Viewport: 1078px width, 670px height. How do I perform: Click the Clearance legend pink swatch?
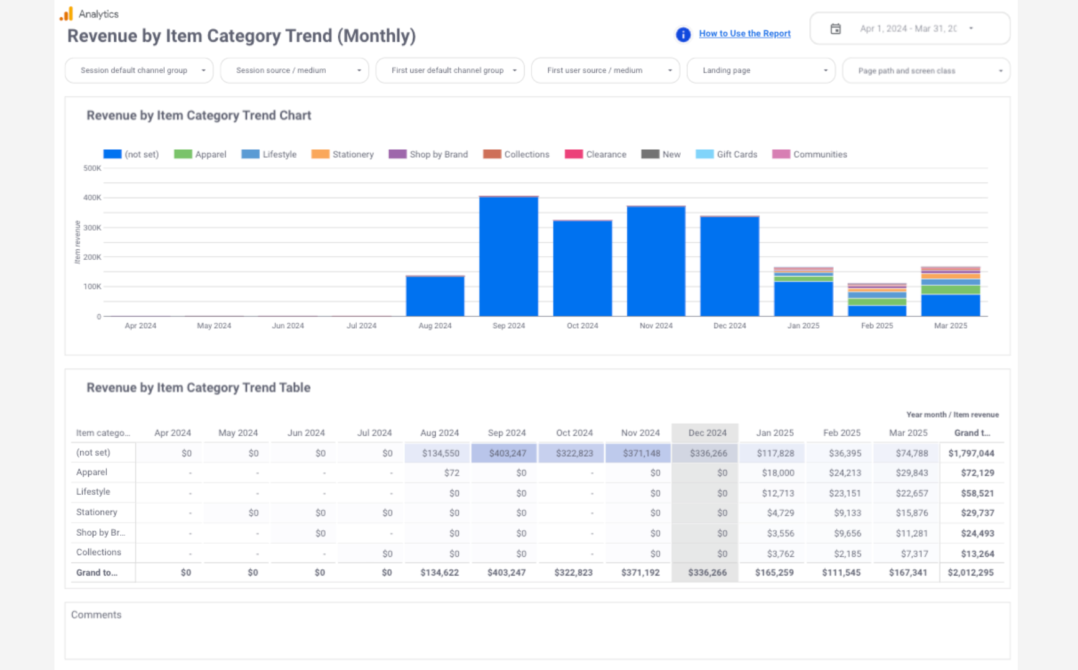[573, 154]
